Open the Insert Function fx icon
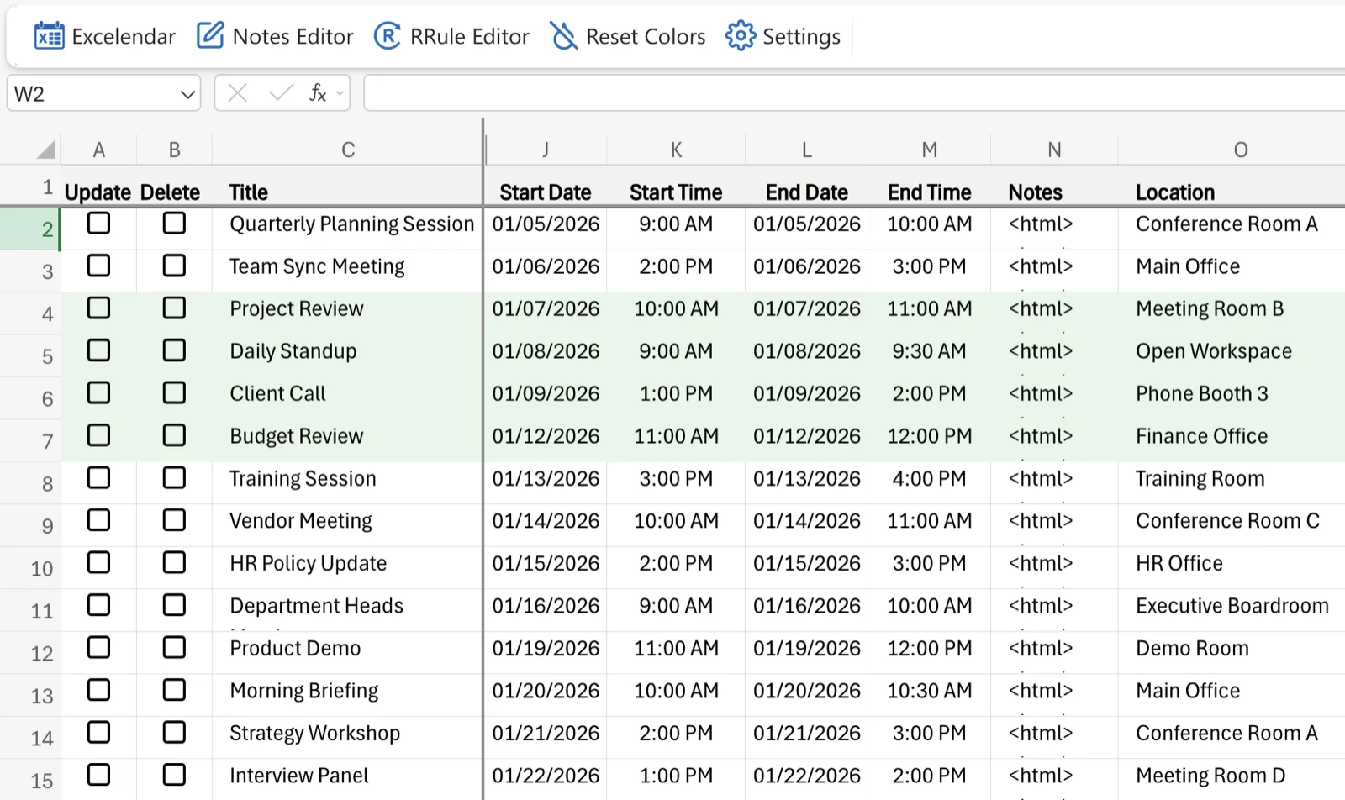Image resolution: width=1345 pixels, height=800 pixels. pyautogui.click(x=319, y=93)
